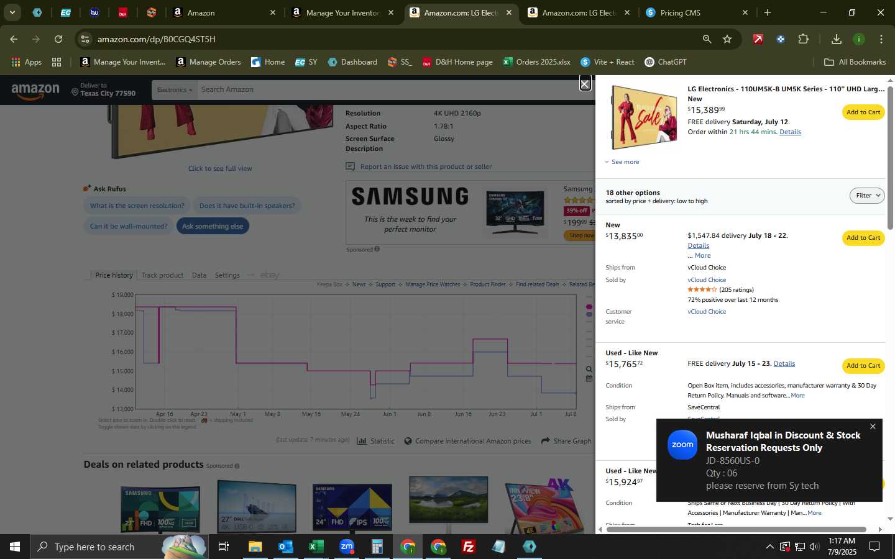Click the Amazon logo
Screen dimensions: 895x559
[35, 91]
